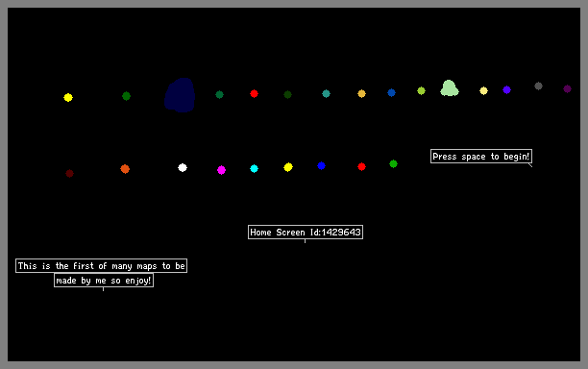The height and width of the screenshot is (369, 588).
Task: Click the 'This is the first of many maps' text
Action: pos(101,266)
